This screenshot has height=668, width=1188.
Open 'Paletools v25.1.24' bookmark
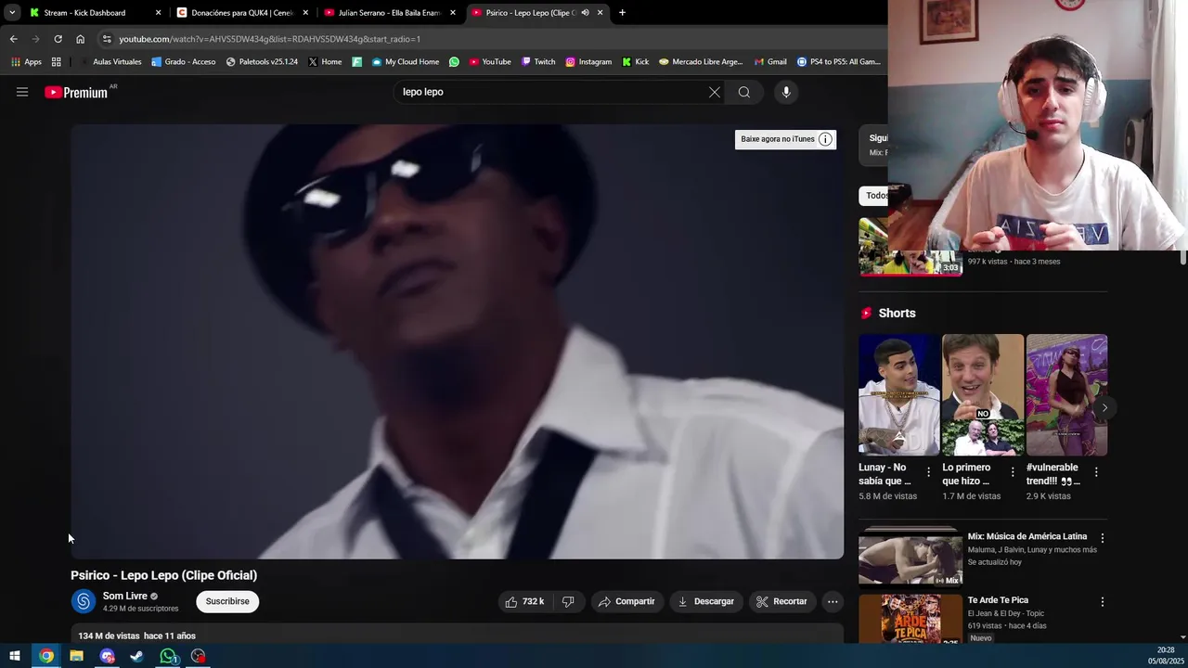click(x=262, y=62)
